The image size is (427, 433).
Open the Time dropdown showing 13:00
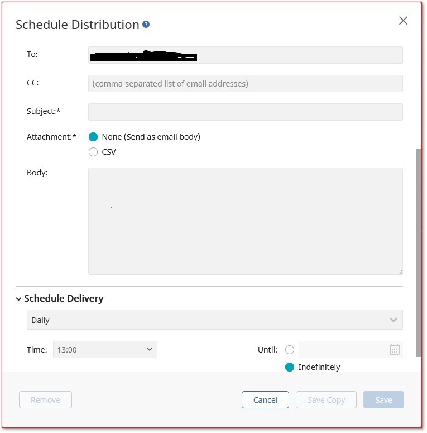click(x=105, y=350)
